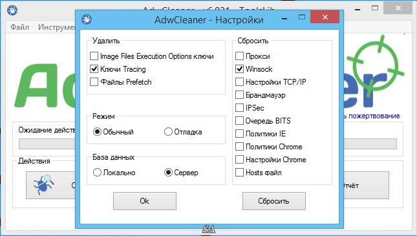The height and width of the screenshot is (236, 417).
Task: Uncheck the Winsock reset option
Action: tap(239, 69)
